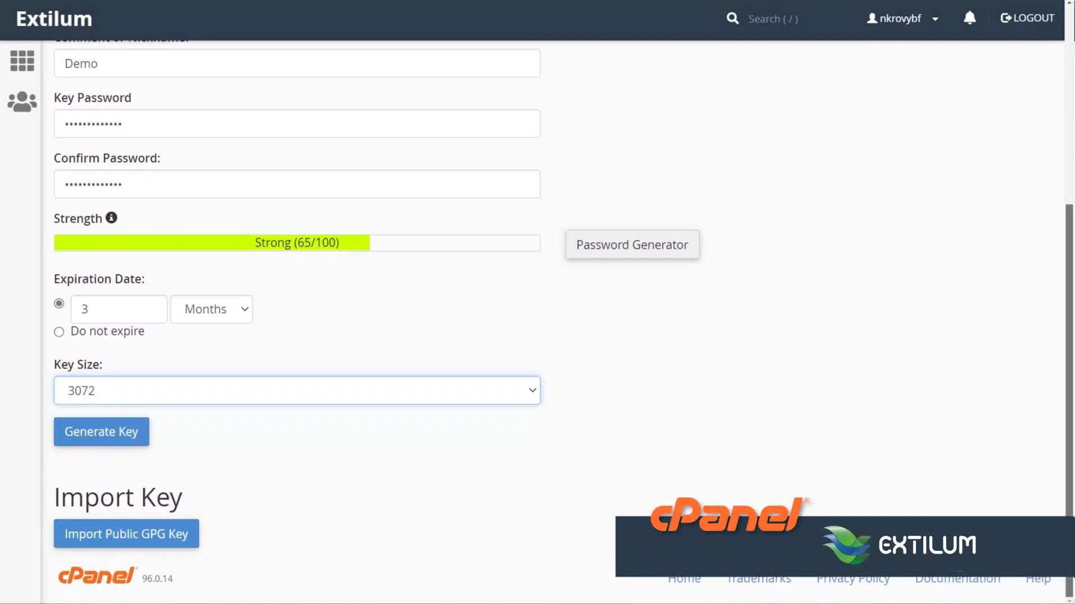Open the apps grid icon in sidebar
This screenshot has height=604, width=1075.
tap(22, 60)
